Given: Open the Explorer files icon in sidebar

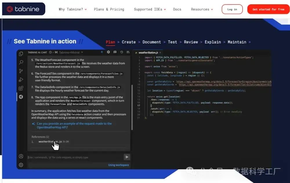Looking at the screenshot, I should click(21, 54).
